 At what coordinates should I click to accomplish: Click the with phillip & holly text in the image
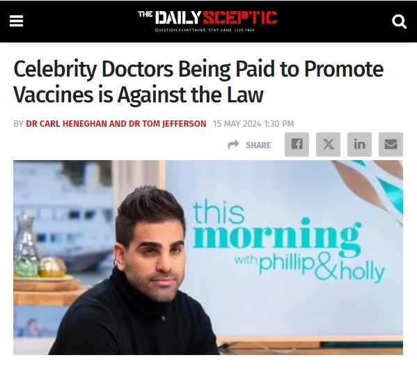tap(310, 267)
